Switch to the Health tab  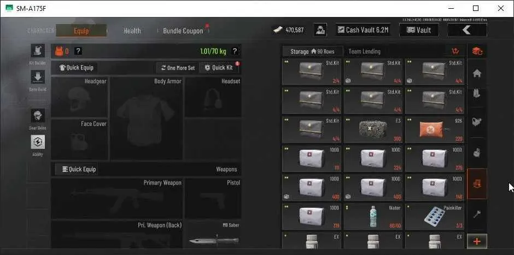[x=132, y=31]
